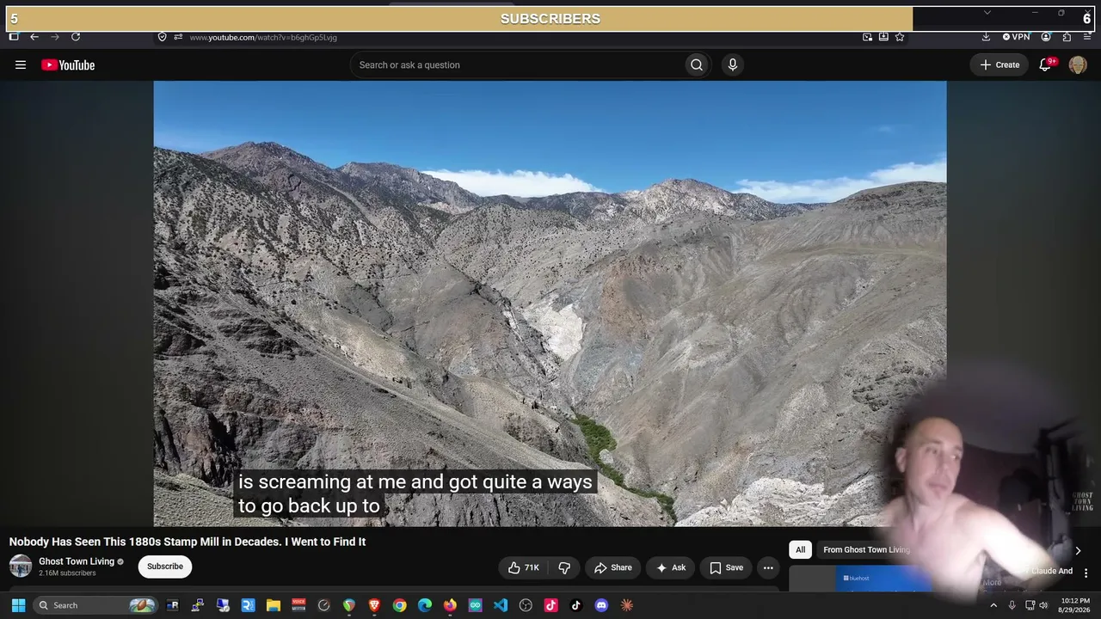The width and height of the screenshot is (1101, 619).
Task: Open Microsoft Edge from the taskbar
Action: click(425, 605)
